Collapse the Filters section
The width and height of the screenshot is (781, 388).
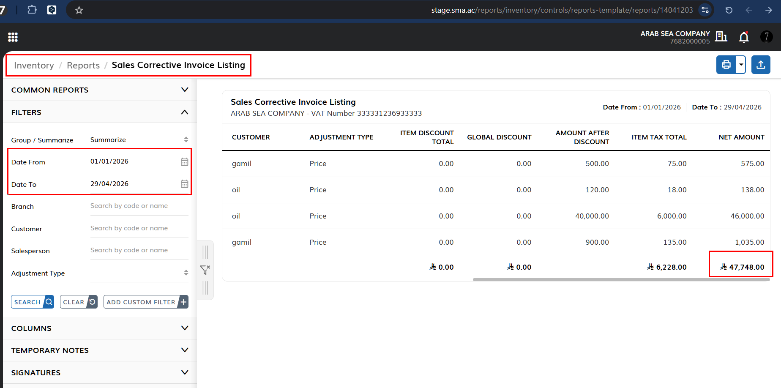pos(100,112)
